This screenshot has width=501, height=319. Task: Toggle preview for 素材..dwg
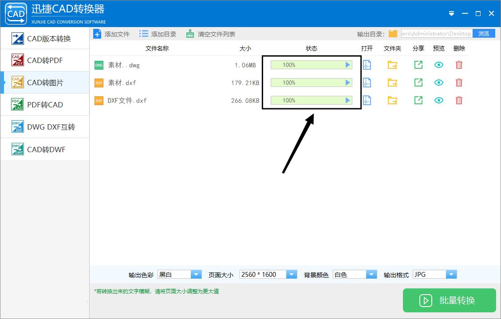[438, 65]
